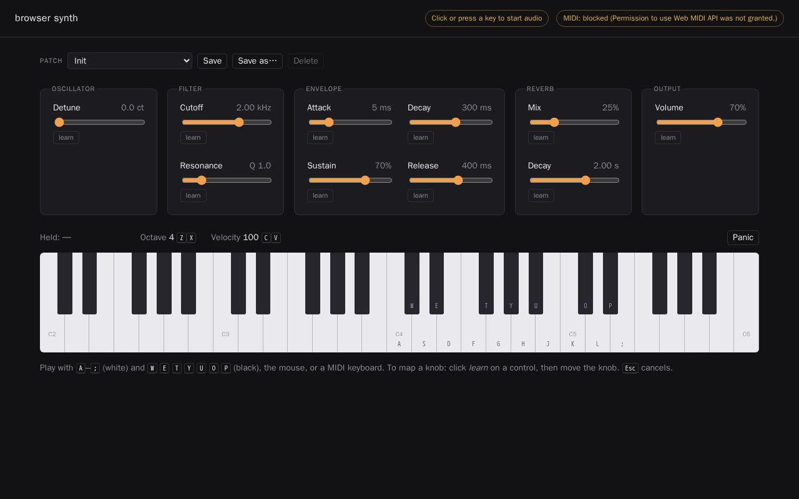Click learn under the Resonance slider
This screenshot has height=499, width=799.
click(194, 195)
